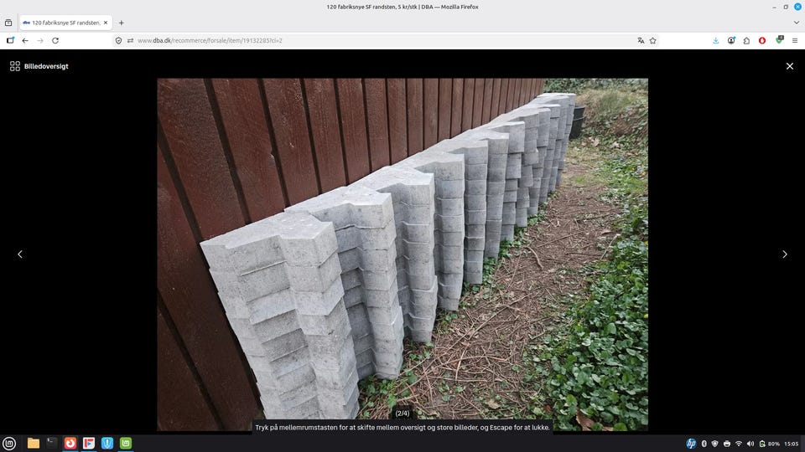Go to next image arrow

[x=785, y=254]
